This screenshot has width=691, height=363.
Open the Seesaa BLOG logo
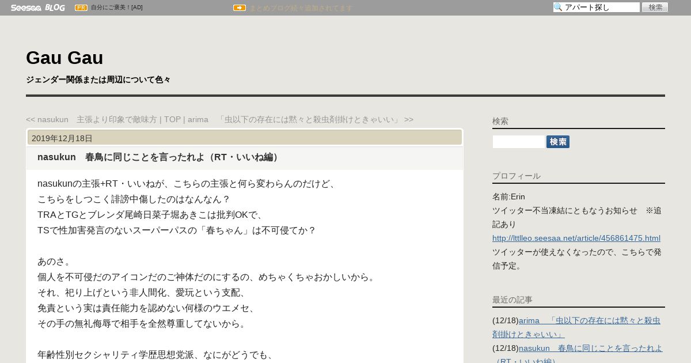click(x=38, y=7)
